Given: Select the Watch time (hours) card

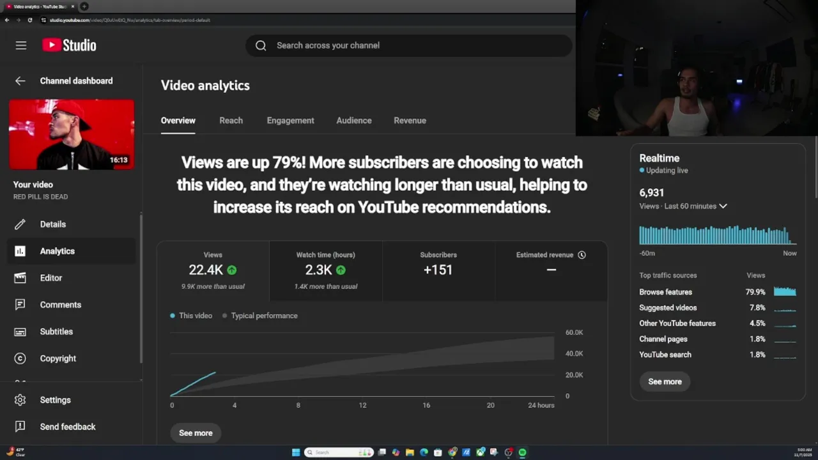Looking at the screenshot, I should (326, 271).
